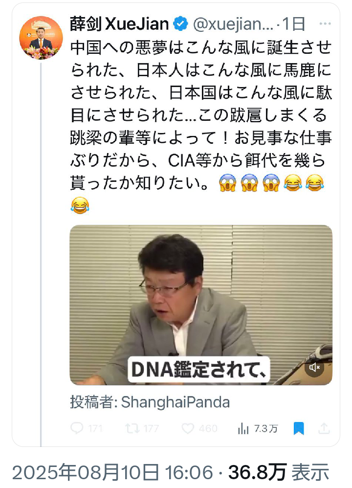
Task: Click the retweet icon showing 177
Action: (132, 428)
